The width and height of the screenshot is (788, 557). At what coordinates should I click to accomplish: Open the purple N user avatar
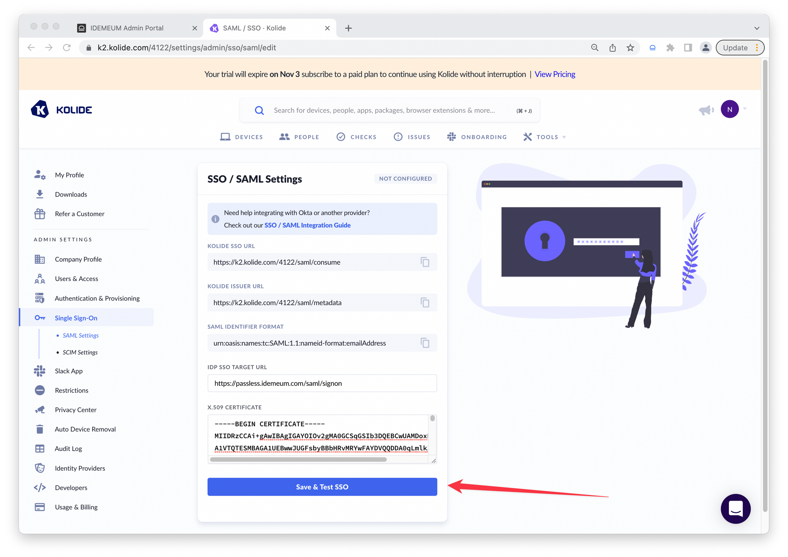coord(730,109)
